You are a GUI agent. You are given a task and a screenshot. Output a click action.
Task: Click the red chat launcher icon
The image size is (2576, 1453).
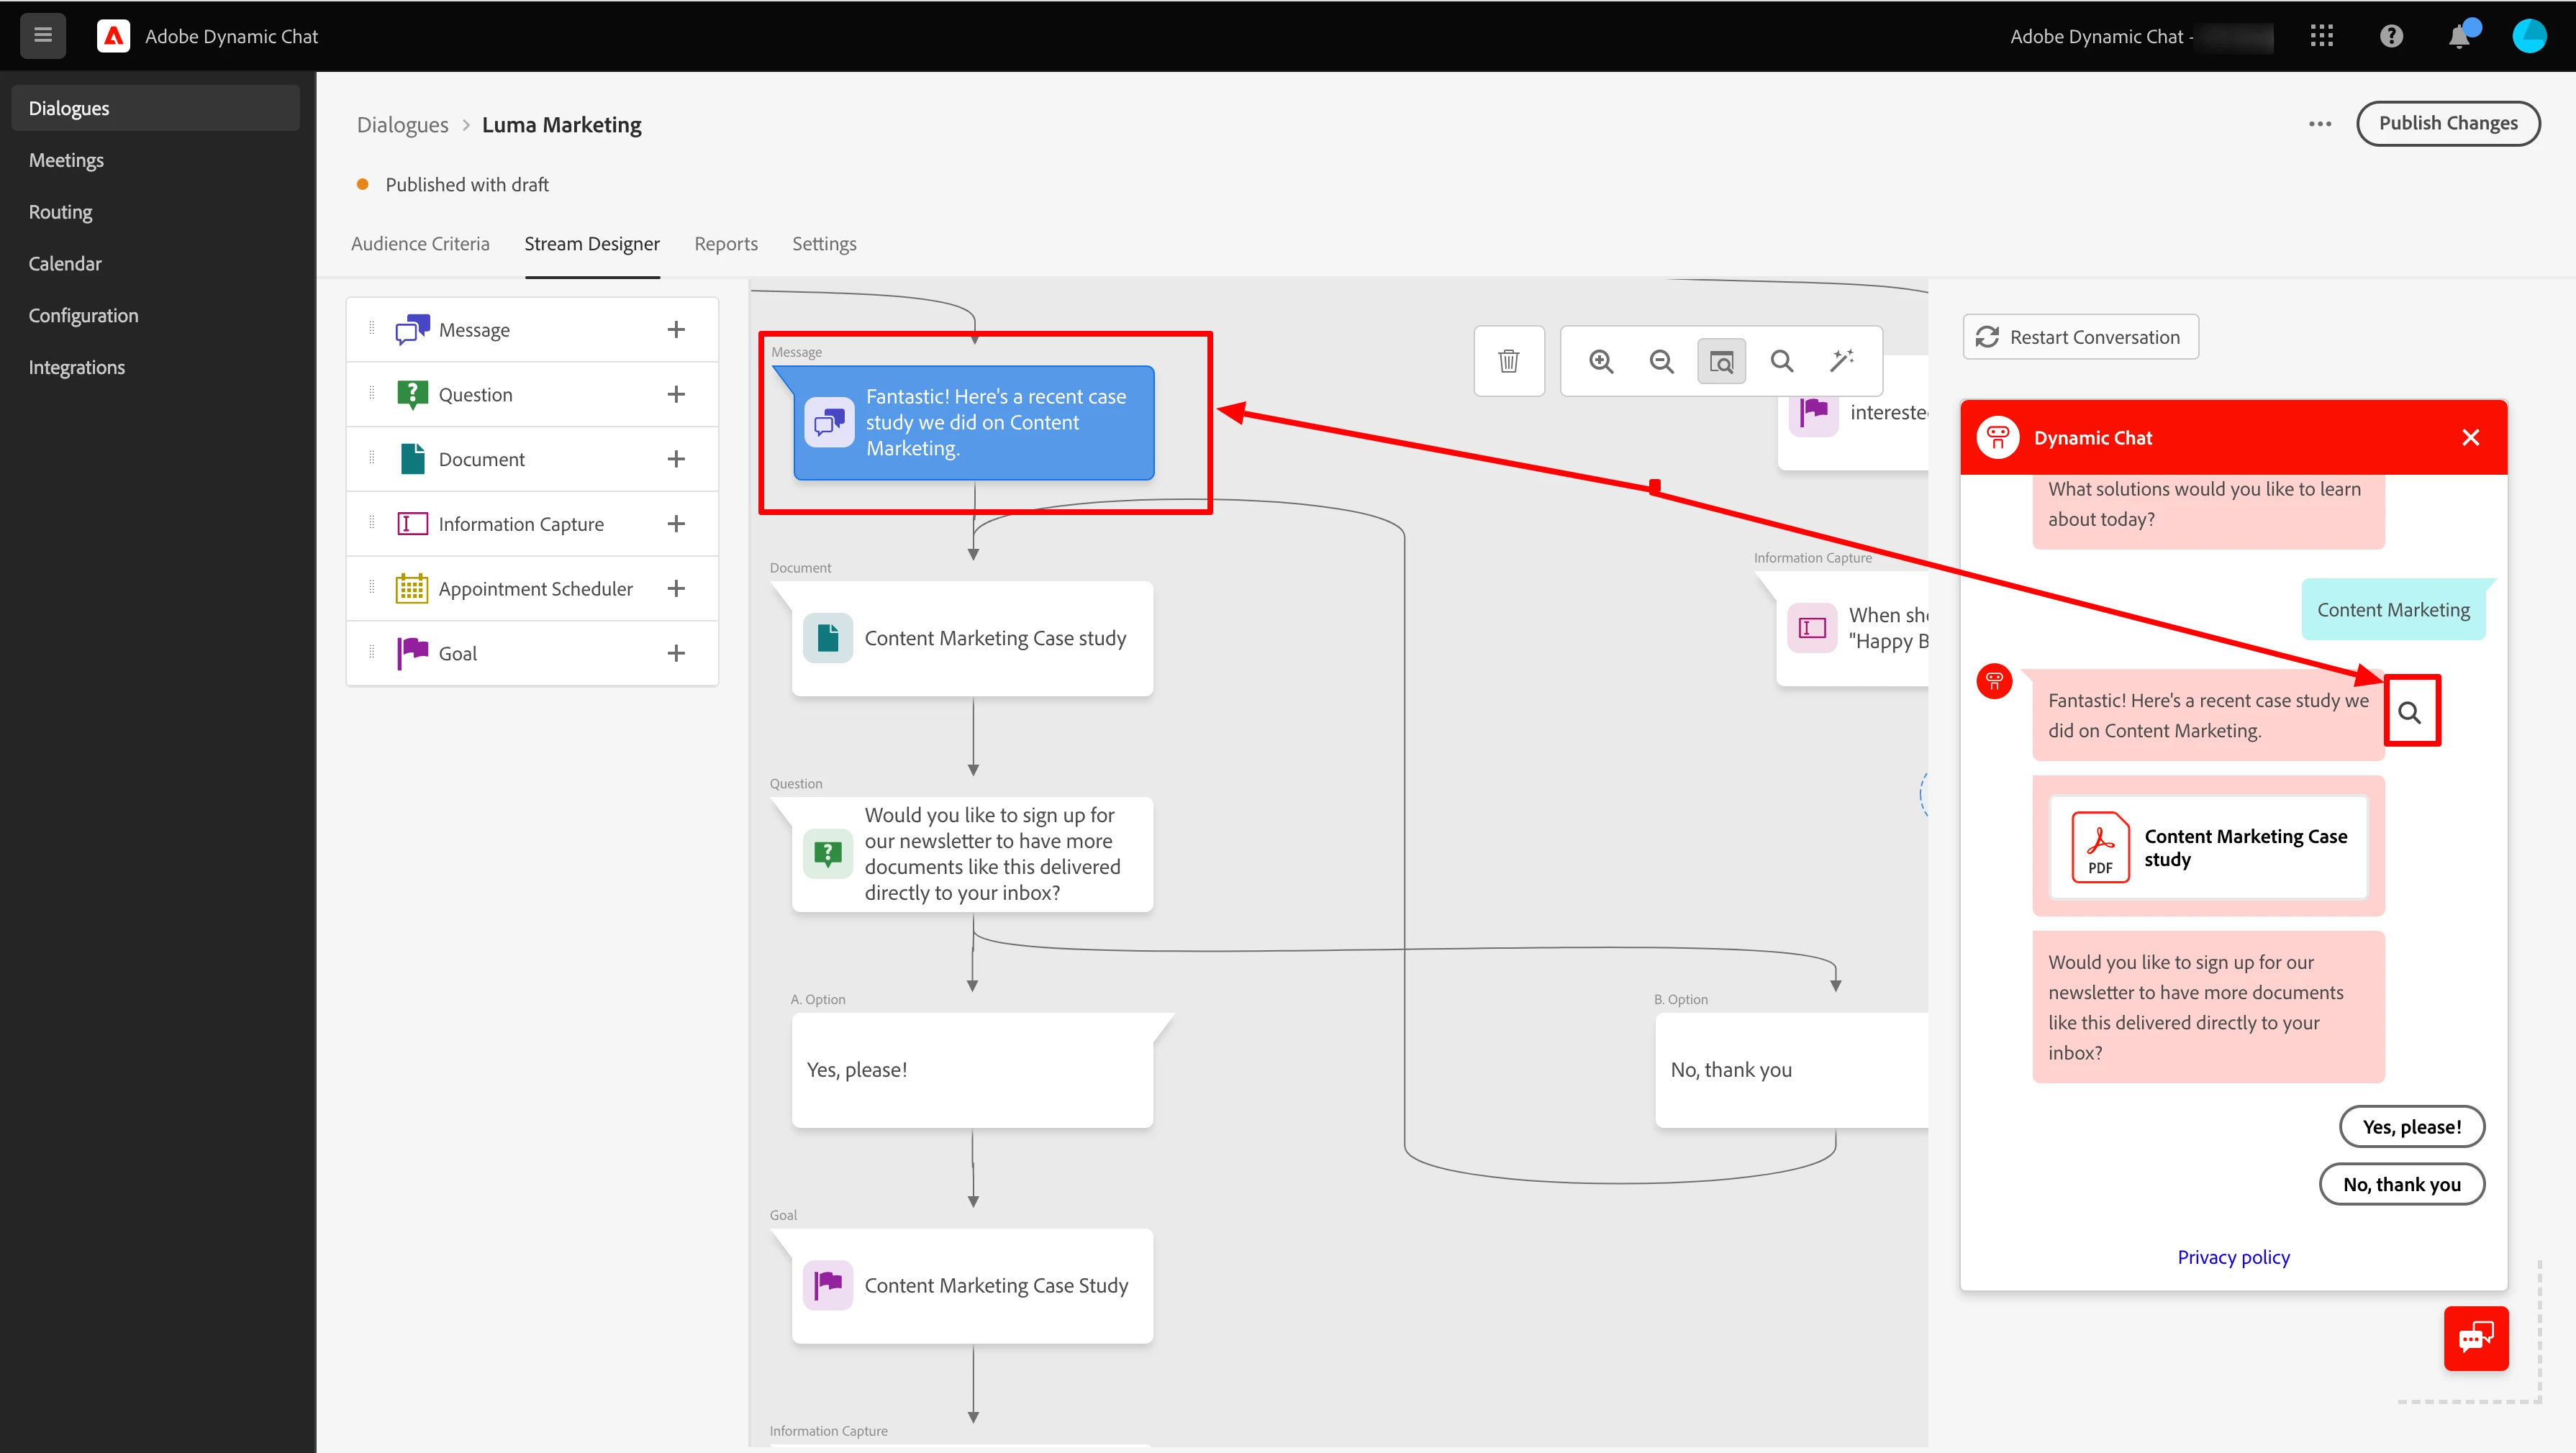(x=2475, y=1338)
